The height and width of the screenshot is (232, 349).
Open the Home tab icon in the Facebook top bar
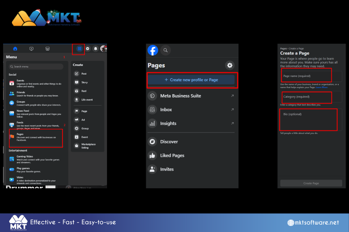tap(15, 49)
